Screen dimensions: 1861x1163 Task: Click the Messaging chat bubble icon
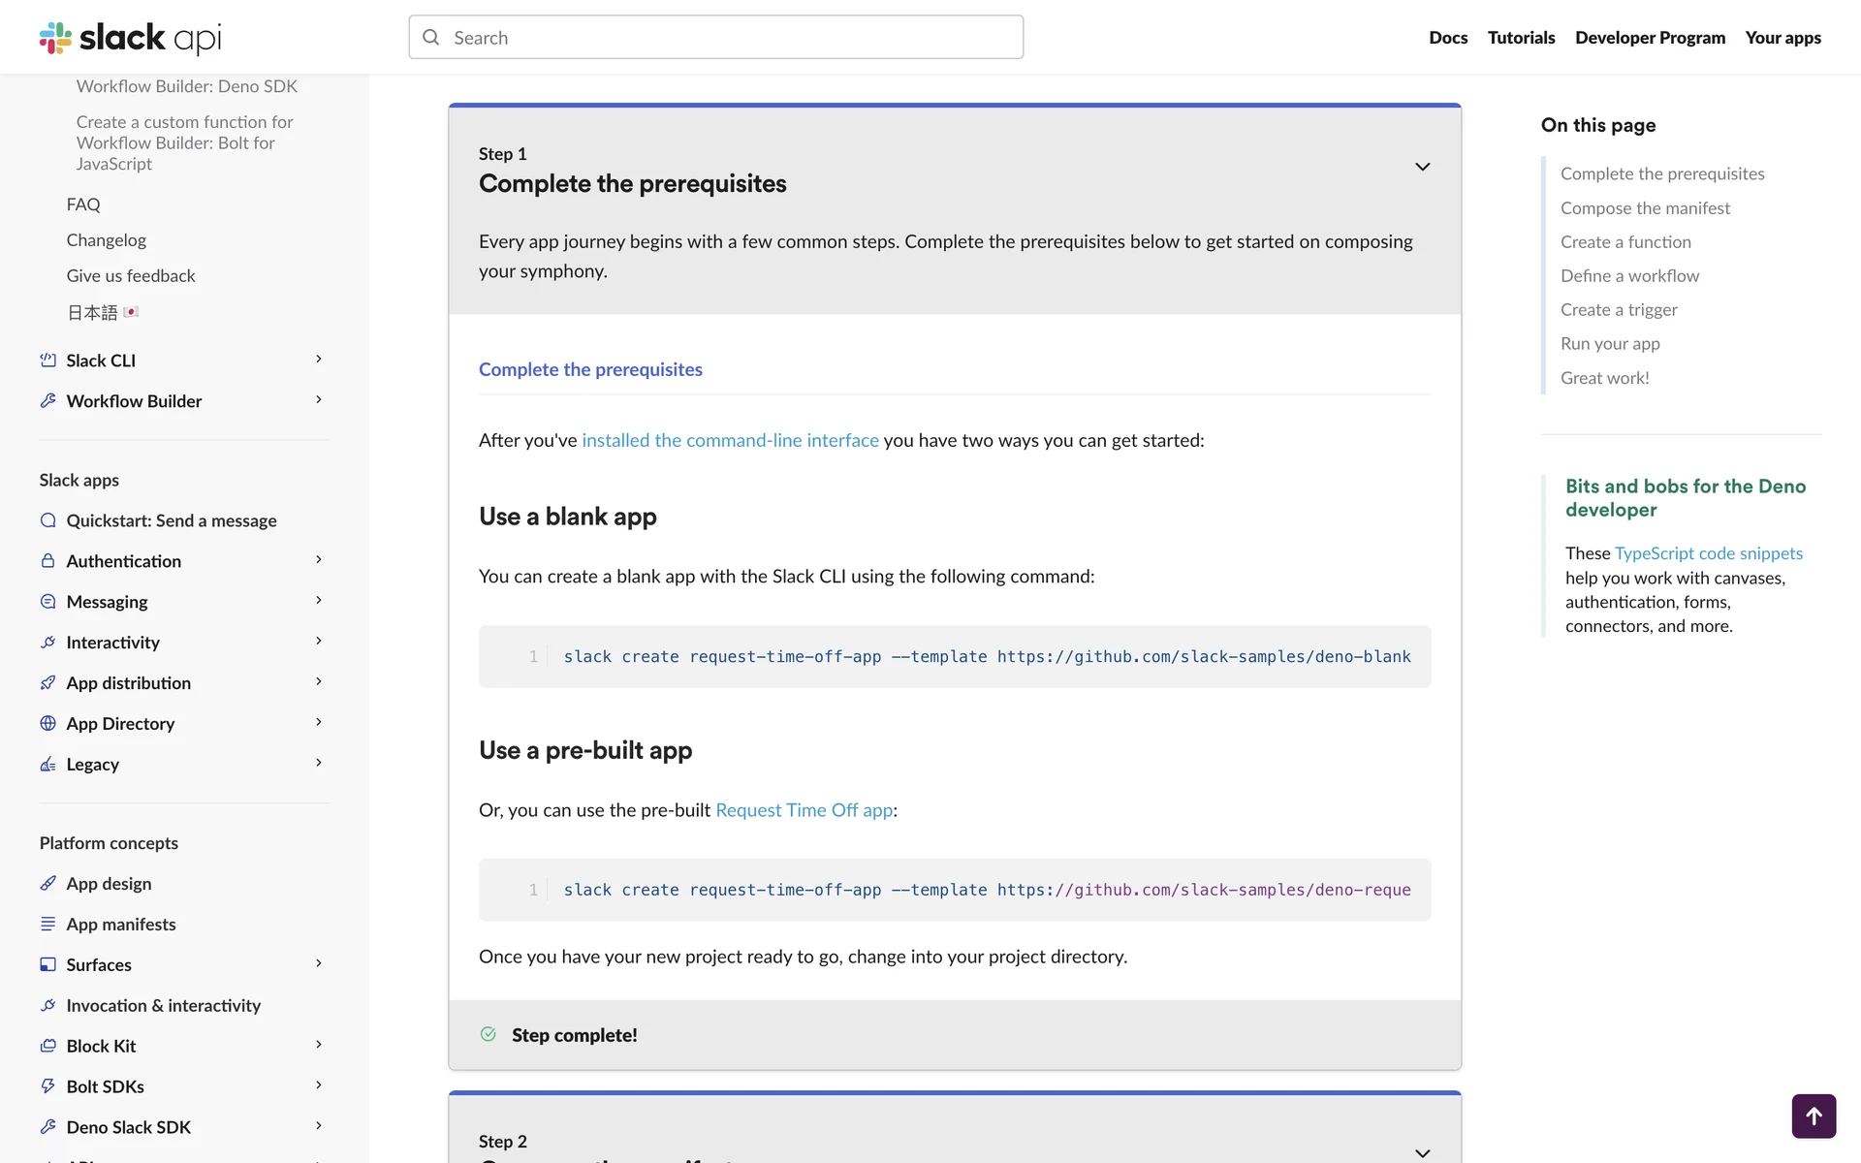tap(47, 602)
